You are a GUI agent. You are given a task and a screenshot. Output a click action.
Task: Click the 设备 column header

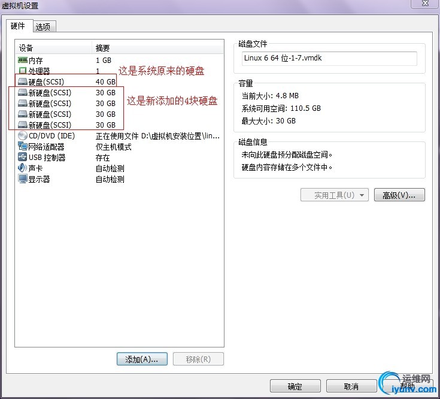coord(53,48)
